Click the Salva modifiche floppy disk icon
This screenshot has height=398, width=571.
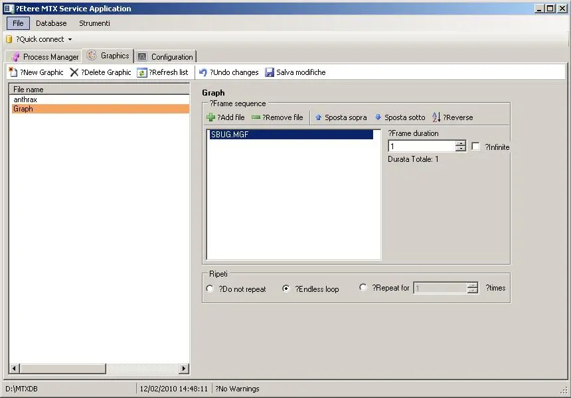(270, 72)
